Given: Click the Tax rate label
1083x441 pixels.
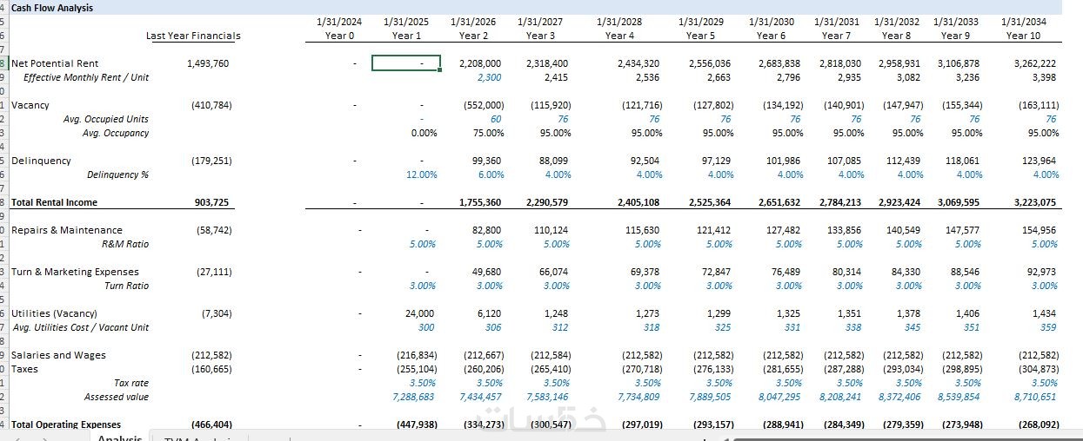Looking at the screenshot, I should (x=131, y=383).
